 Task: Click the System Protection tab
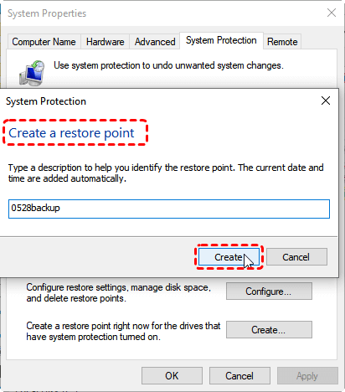[x=221, y=40]
